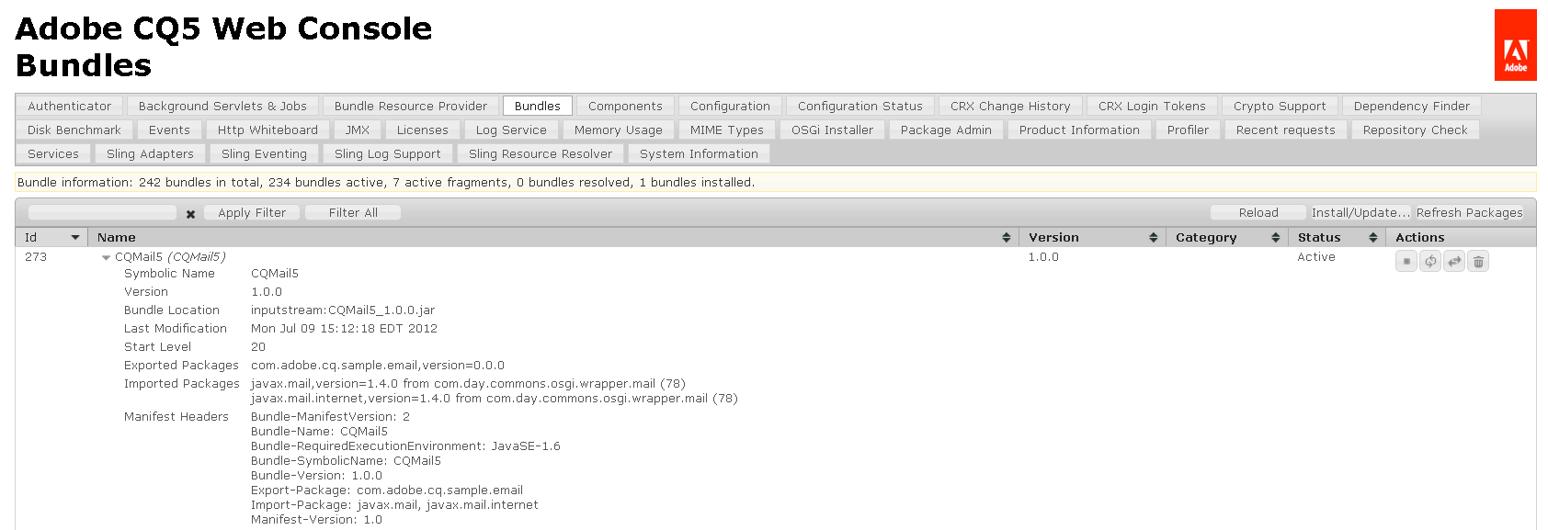Open Sling Adapters tab
The height and width of the screenshot is (530, 1548).
pos(150,153)
